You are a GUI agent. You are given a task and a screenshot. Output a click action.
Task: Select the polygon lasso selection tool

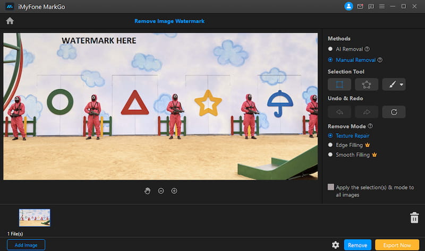tap(367, 84)
